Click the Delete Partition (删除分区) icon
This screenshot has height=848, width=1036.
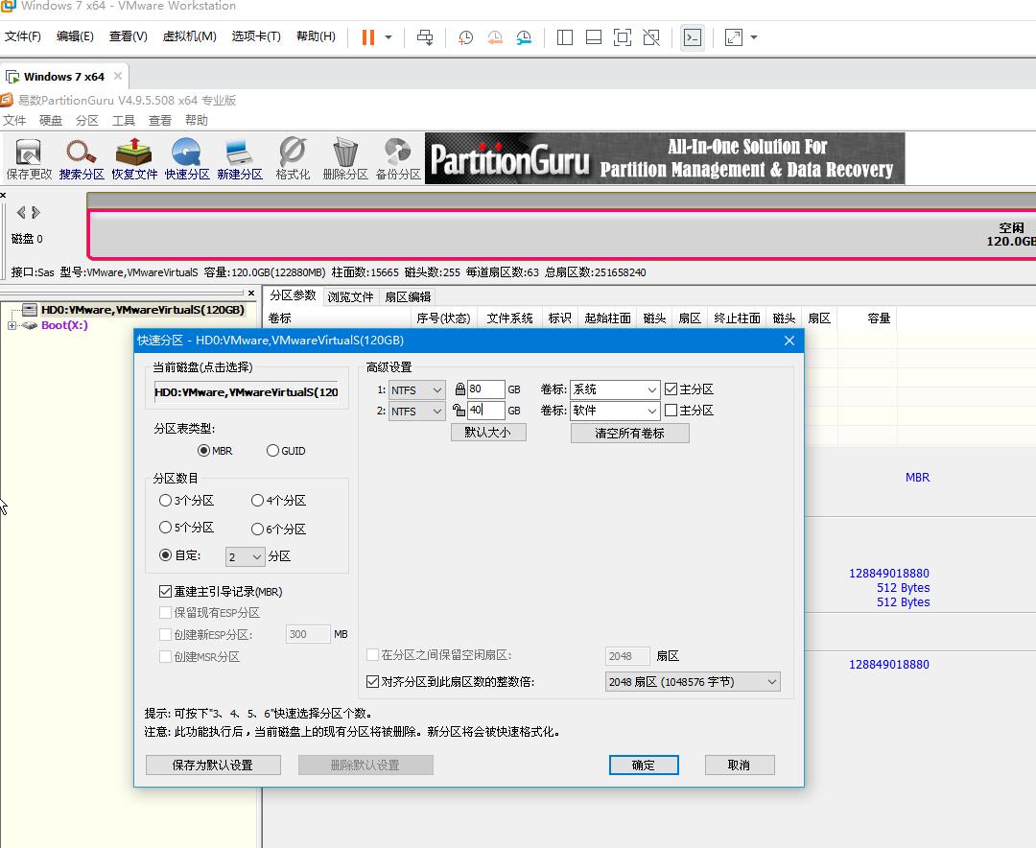[345, 158]
